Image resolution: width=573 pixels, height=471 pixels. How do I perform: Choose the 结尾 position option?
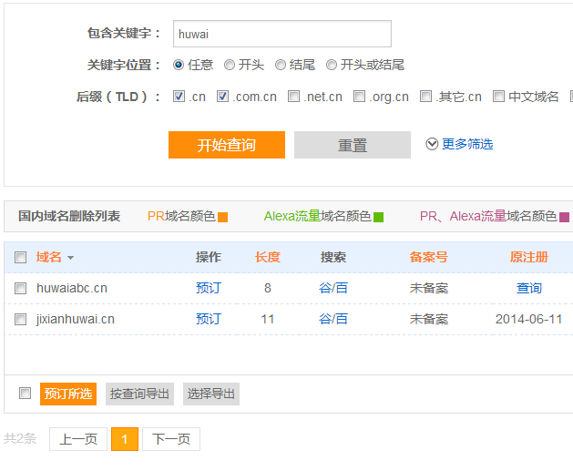point(281,65)
